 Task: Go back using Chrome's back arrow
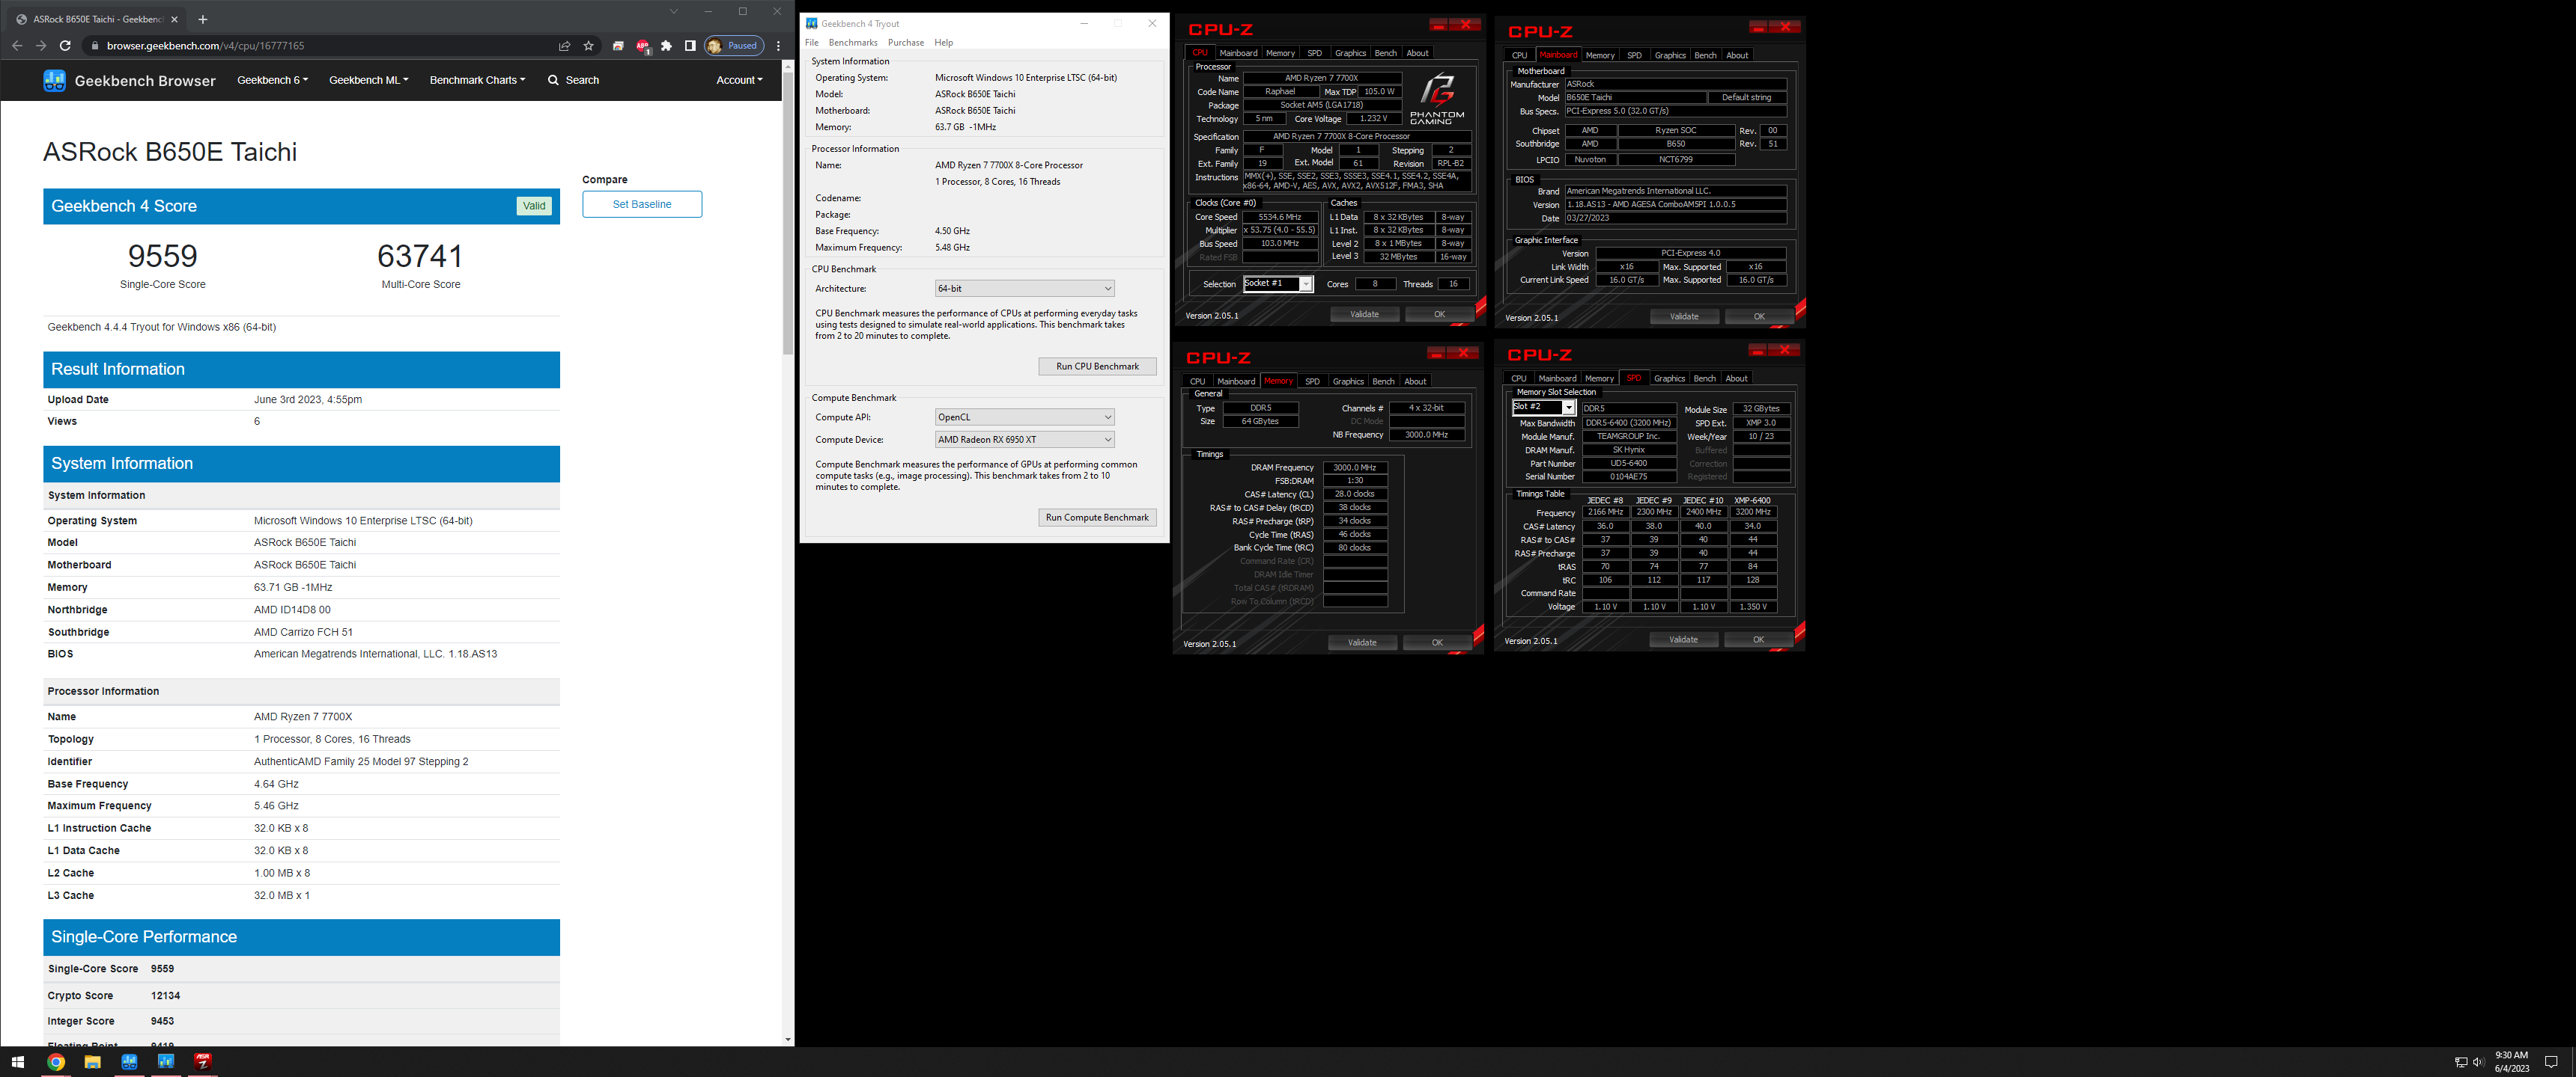17,46
